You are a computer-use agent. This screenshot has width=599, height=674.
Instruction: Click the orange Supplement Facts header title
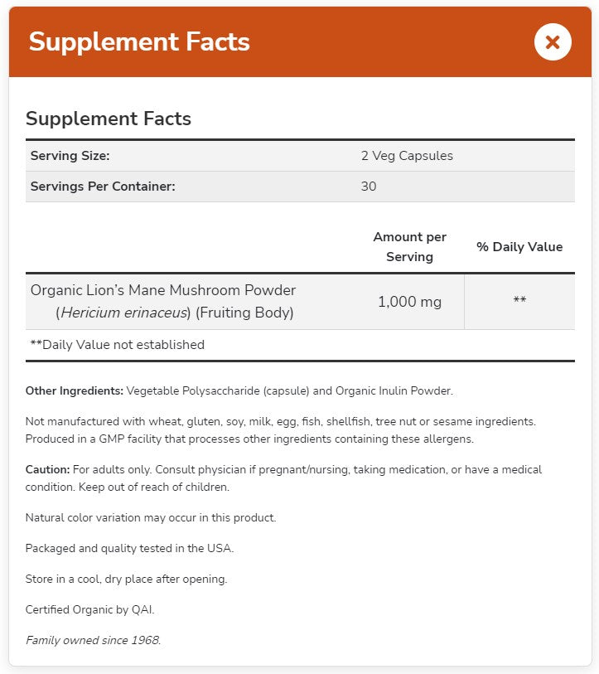[139, 42]
